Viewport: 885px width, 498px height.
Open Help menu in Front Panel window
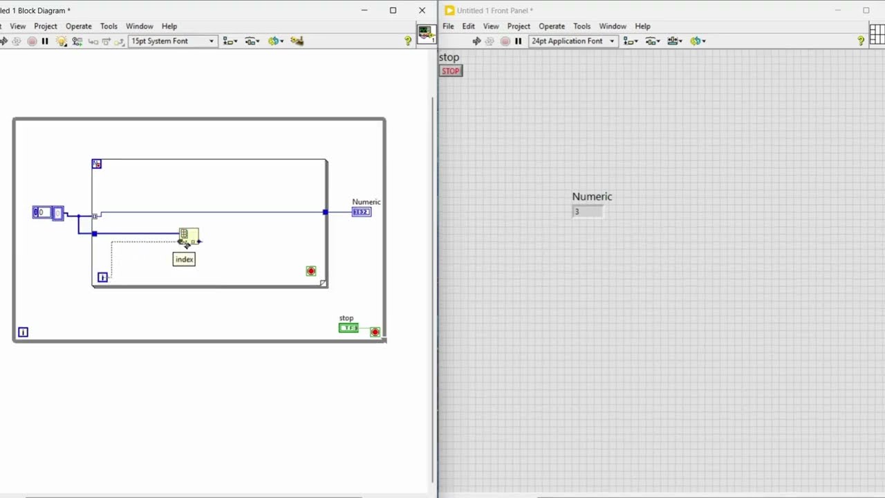[642, 26]
